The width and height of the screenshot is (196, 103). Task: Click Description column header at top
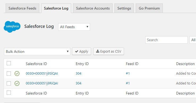[x=185, y=64]
